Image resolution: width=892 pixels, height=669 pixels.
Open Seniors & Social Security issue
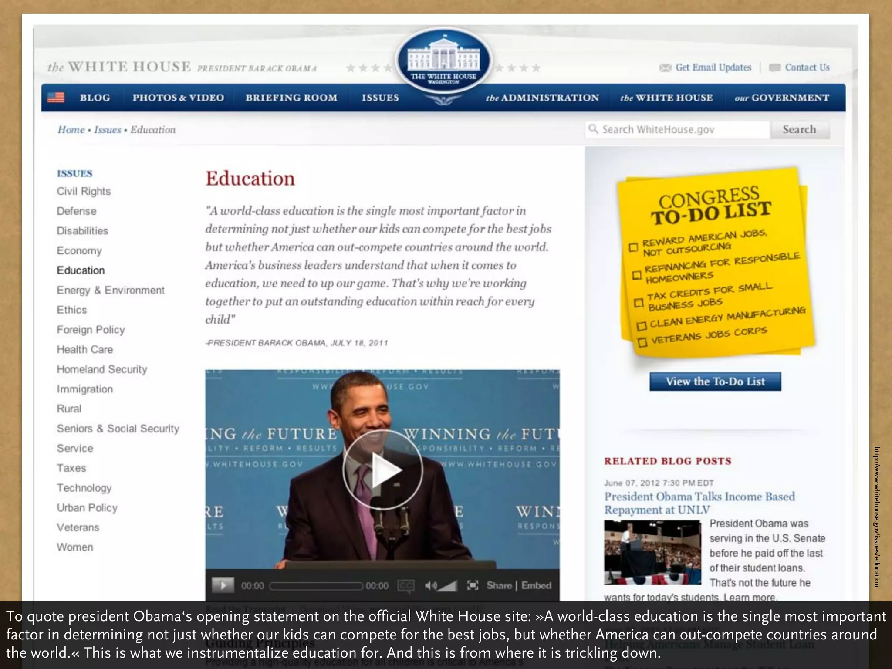118,429
